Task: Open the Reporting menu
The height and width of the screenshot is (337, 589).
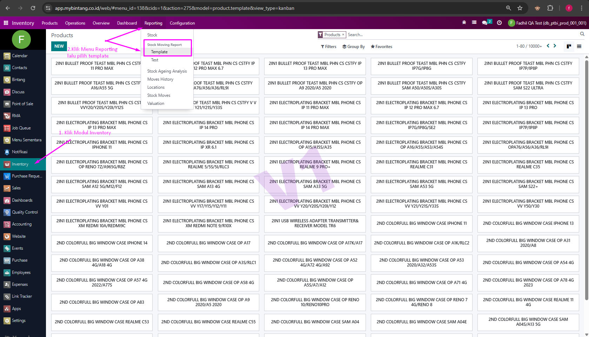Action: [153, 23]
